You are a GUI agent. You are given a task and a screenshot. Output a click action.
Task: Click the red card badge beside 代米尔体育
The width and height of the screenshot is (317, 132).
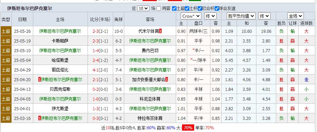(x=160, y=31)
